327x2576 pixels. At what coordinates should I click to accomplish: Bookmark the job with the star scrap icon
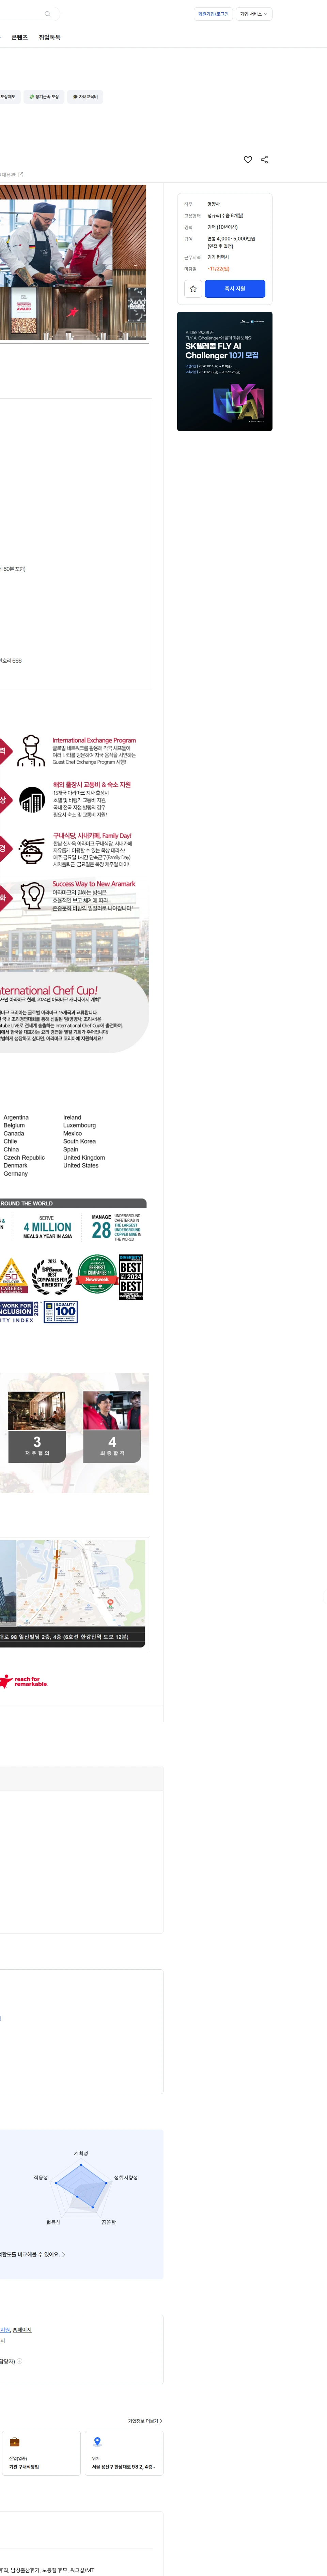pos(193,289)
